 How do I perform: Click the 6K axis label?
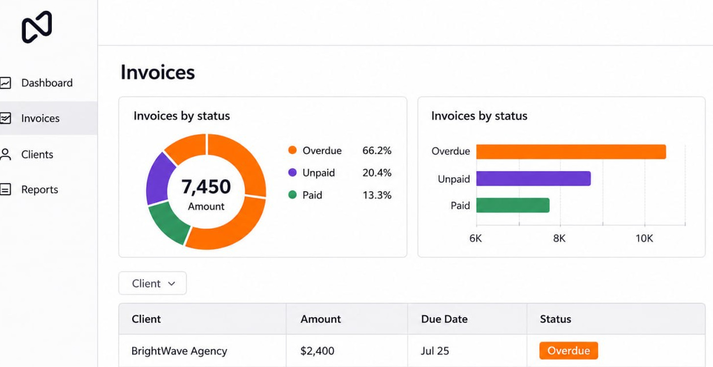pos(475,238)
